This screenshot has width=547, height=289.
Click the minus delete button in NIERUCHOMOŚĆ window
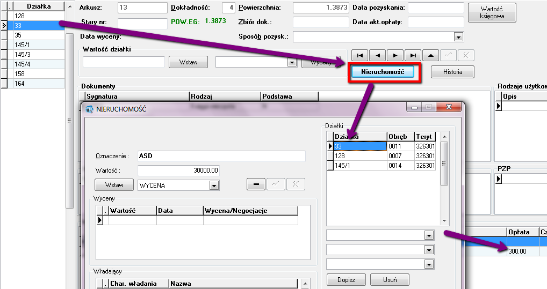[x=256, y=184]
